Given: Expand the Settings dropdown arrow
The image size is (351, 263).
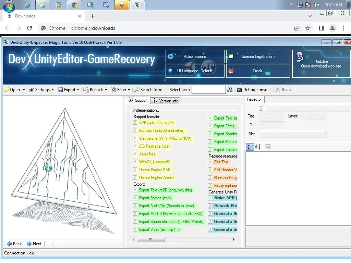Looking at the screenshot, I should [52, 90].
